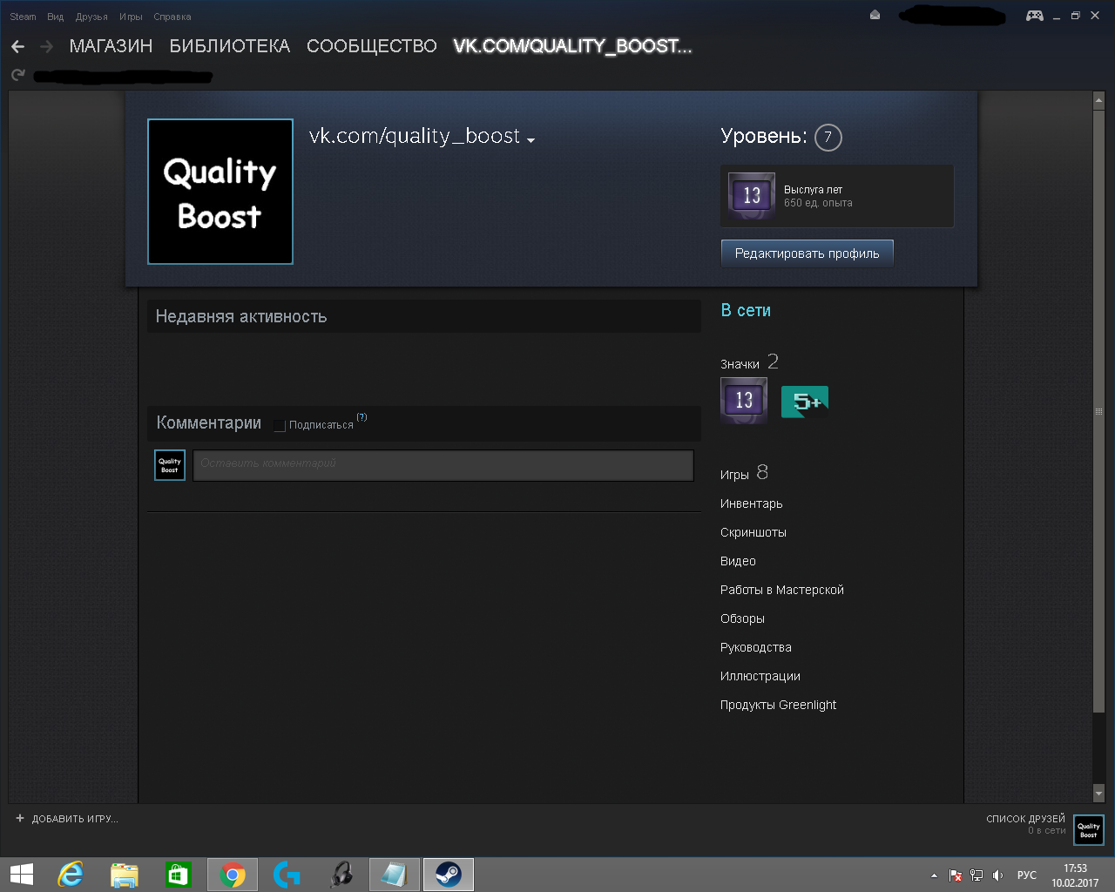Open the Steam notifications envelope icon
Viewport: 1115px width, 892px height.
(875, 15)
